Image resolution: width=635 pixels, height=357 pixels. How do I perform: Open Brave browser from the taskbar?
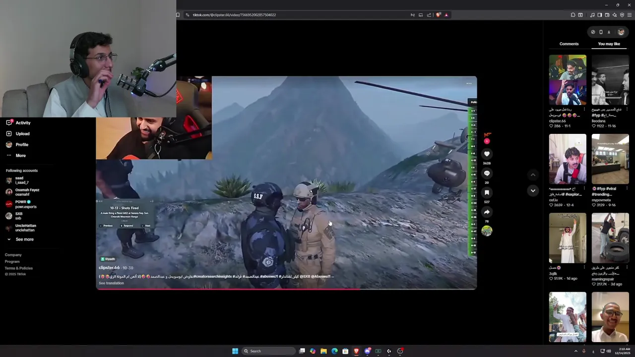(356, 351)
